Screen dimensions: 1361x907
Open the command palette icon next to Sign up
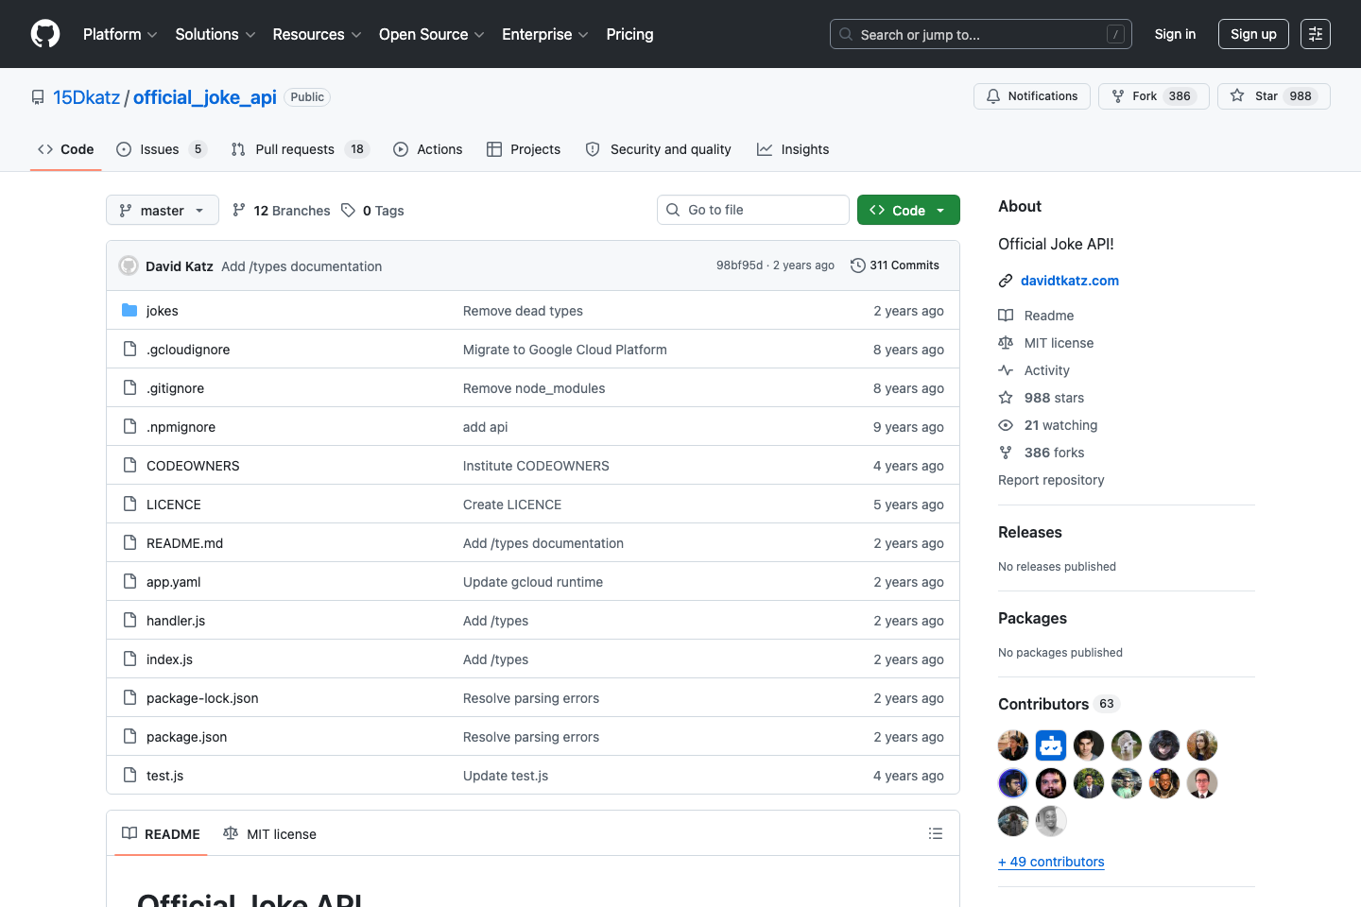click(x=1316, y=33)
